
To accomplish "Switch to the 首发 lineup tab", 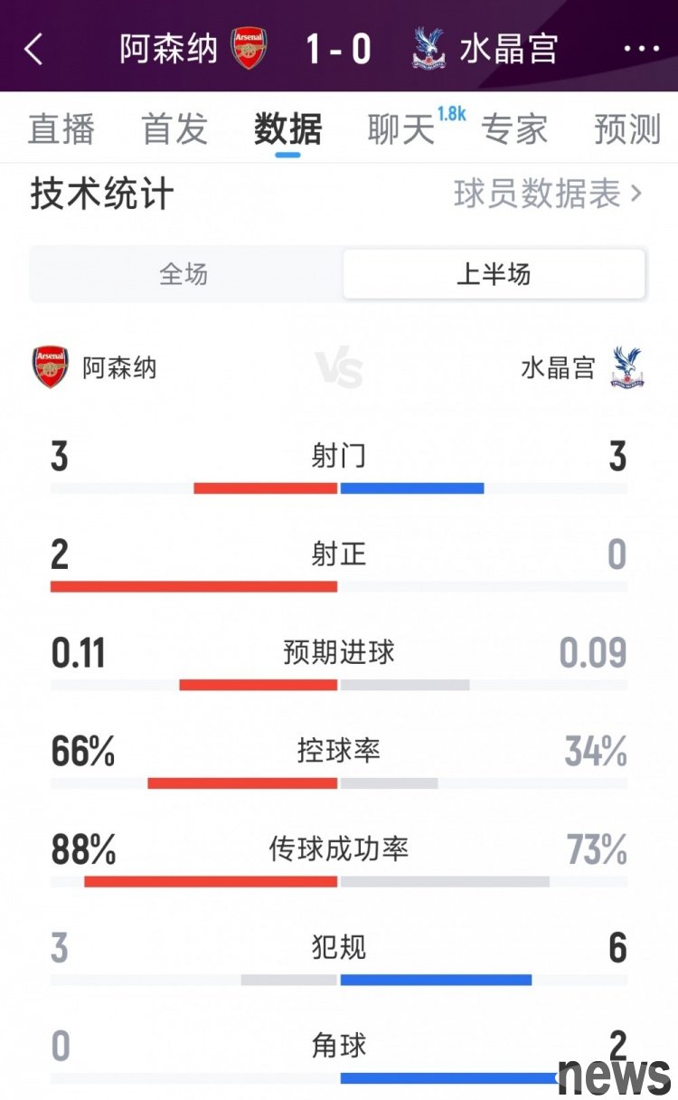I will [x=174, y=129].
